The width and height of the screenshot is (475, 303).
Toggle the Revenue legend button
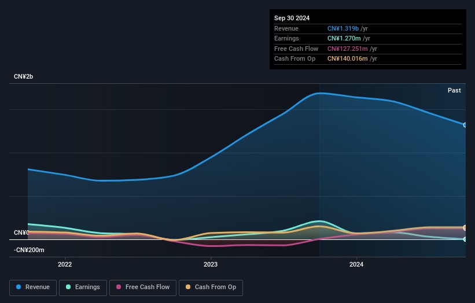tap(33, 287)
